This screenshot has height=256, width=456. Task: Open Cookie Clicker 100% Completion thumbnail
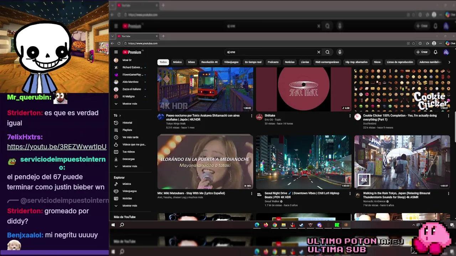tap(402, 89)
